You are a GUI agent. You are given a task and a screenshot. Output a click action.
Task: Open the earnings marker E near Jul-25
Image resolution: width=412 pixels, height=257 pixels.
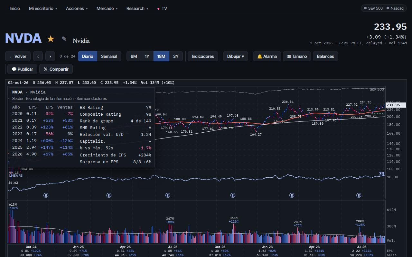point(168,195)
